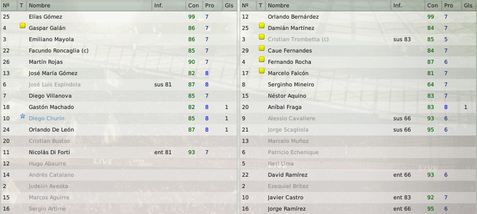The height and width of the screenshot is (214, 477).
Task: Click Gaspar Galán's yellow card icon
Action: coord(23,25)
